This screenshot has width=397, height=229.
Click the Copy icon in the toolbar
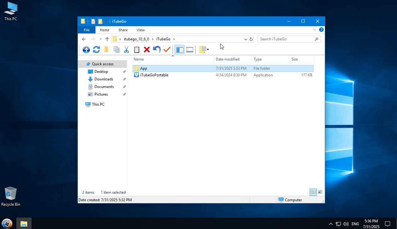coord(117,50)
